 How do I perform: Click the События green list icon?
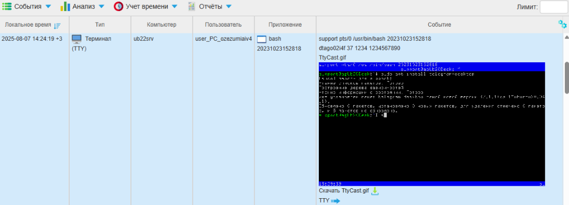tap(7, 6)
